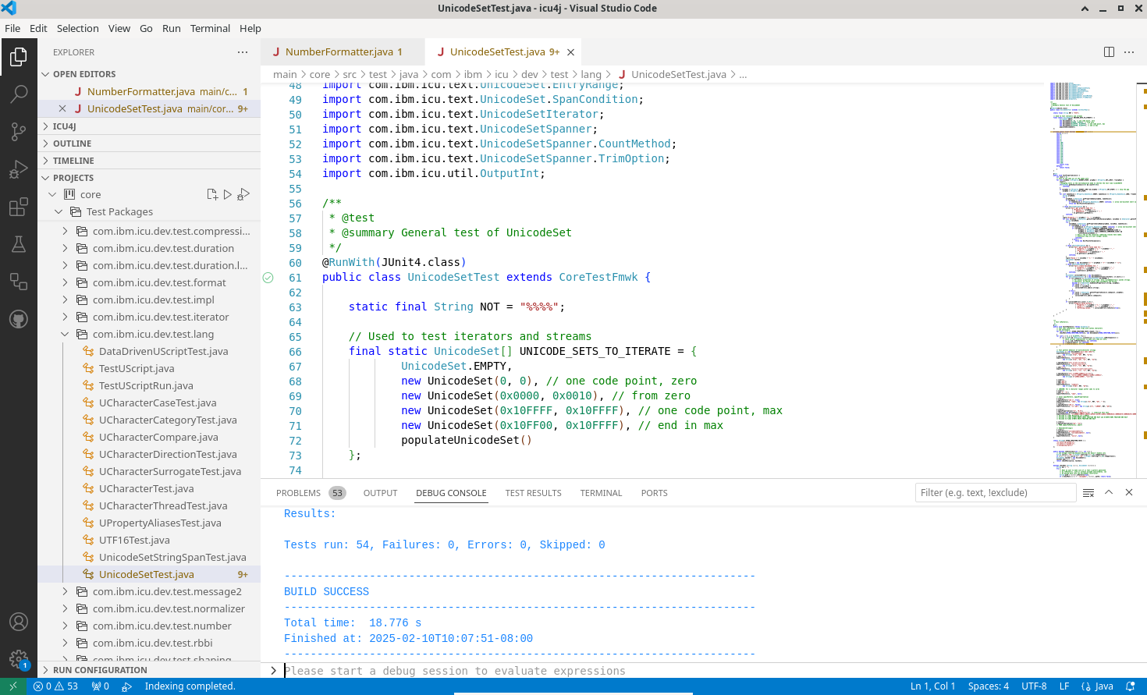The width and height of the screenshot is (1147, 695).
Task: Open UTF16Test.java in the tree
Action: tap(134, 540)
